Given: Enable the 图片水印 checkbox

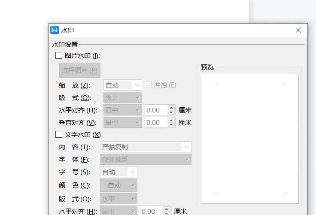Looking at the screenshot, I should click(x=59, y=55).
